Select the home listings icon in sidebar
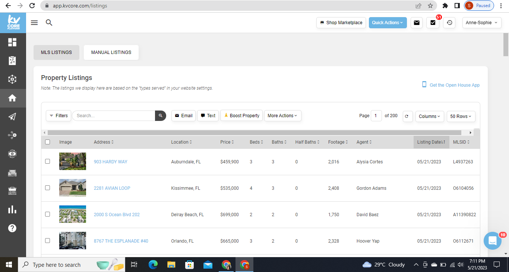Viewport: 509px width, 272px height. [x=12, y=98]
